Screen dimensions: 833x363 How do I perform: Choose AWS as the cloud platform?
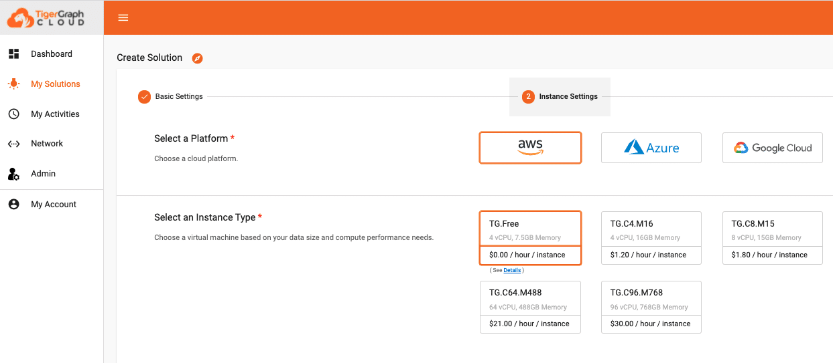(530, 148)
